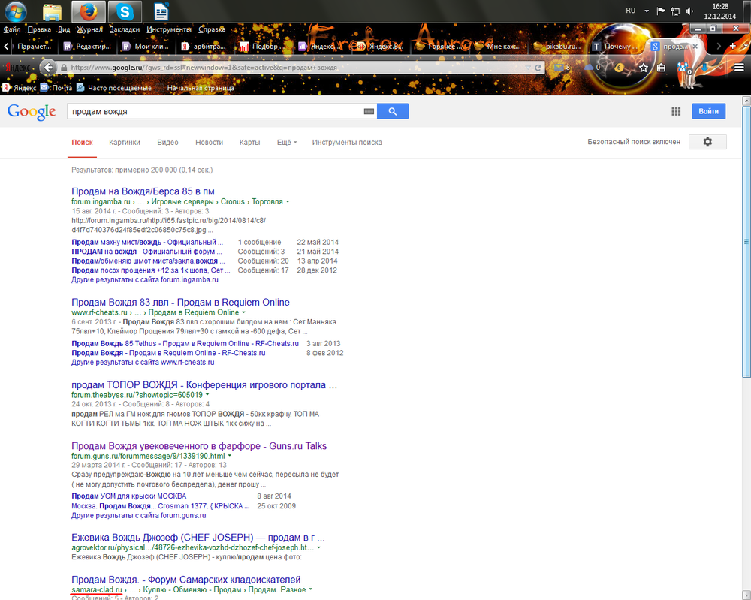This screenshot has height=600, width=751.
Task: Select the Новости search tab
Action: coord(210,142)
